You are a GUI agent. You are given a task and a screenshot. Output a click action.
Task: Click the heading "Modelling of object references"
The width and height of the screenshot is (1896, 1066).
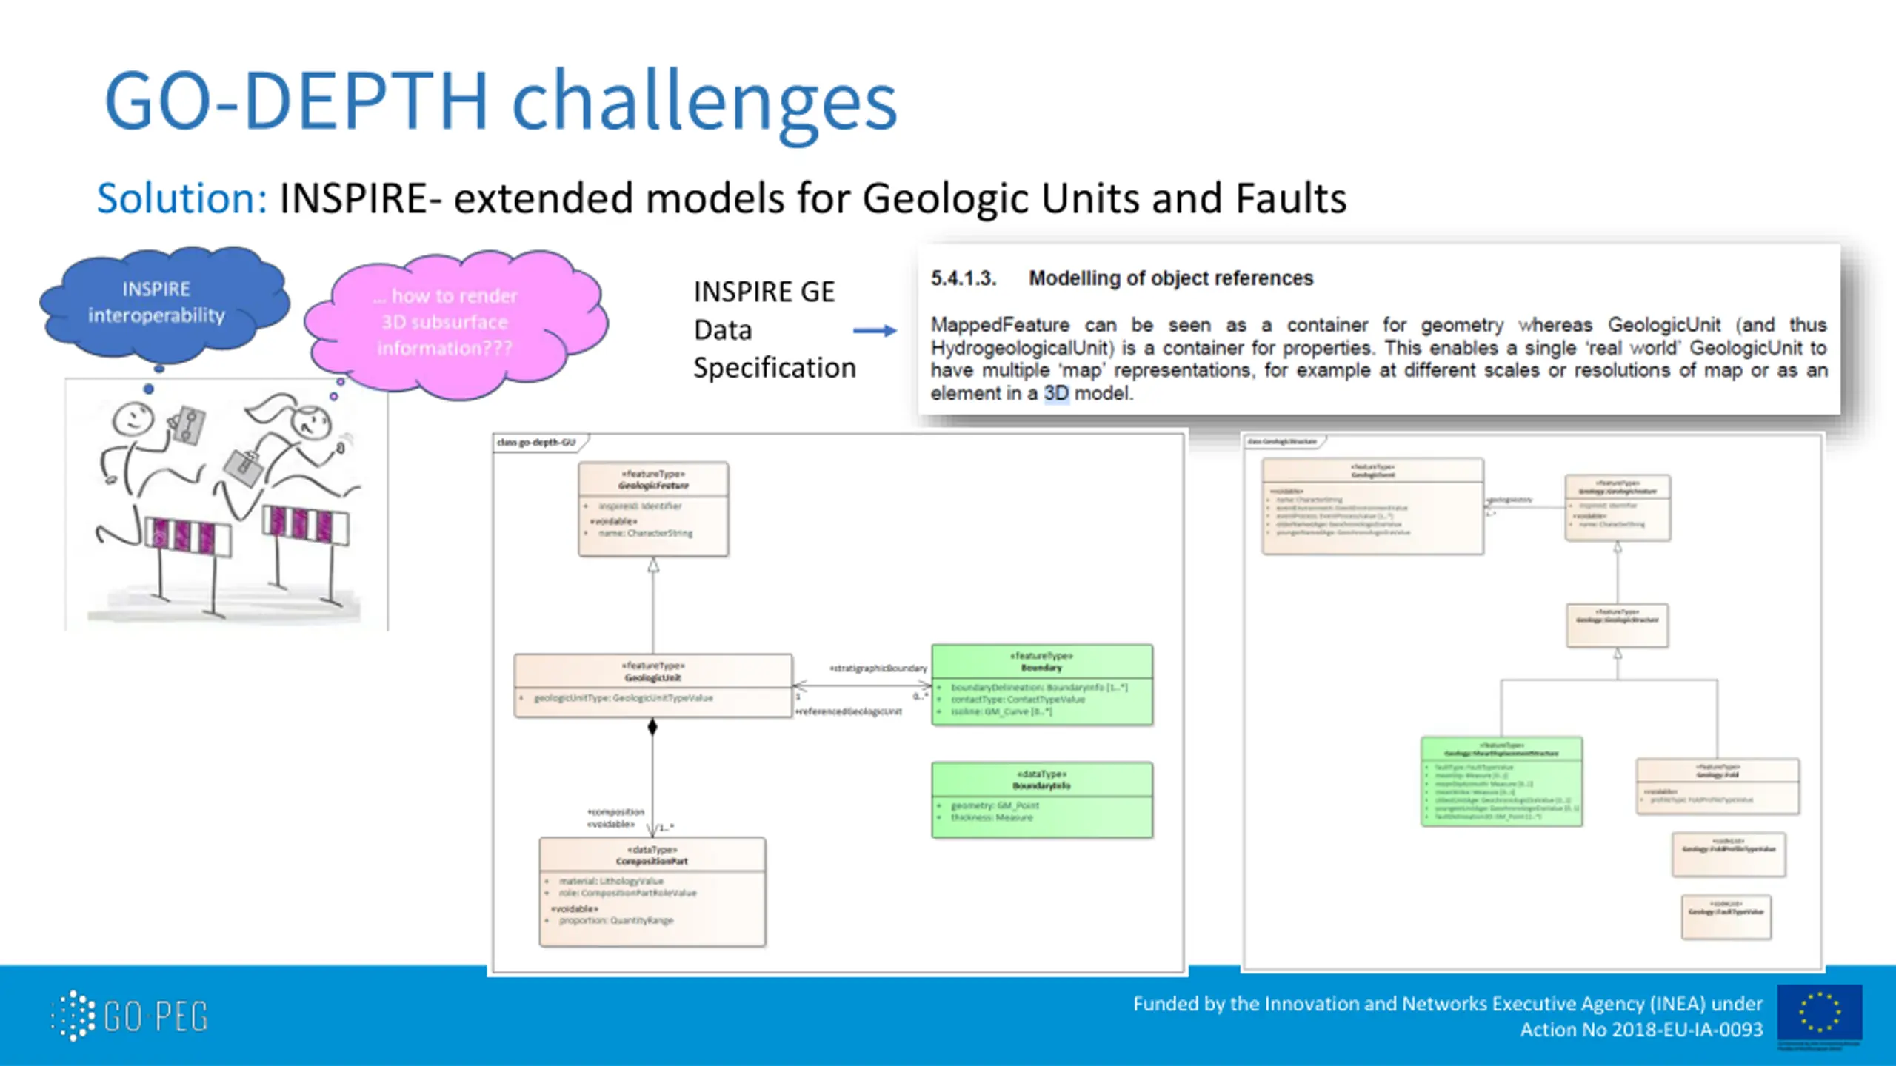pos(1171,278)
